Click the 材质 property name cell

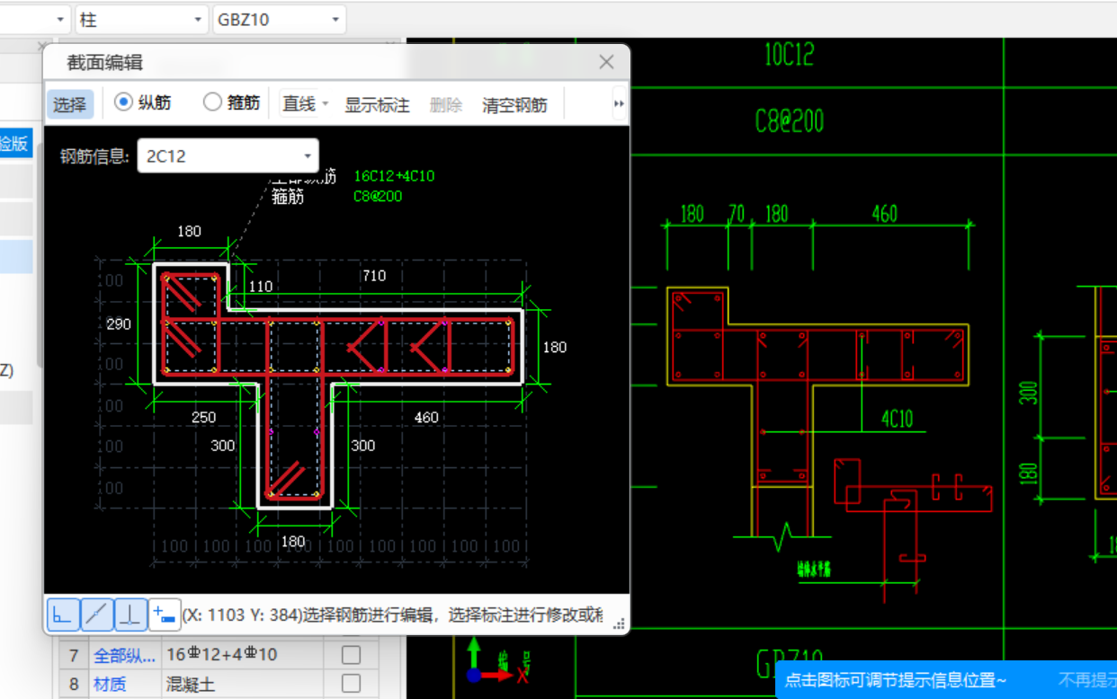point(124,684)
